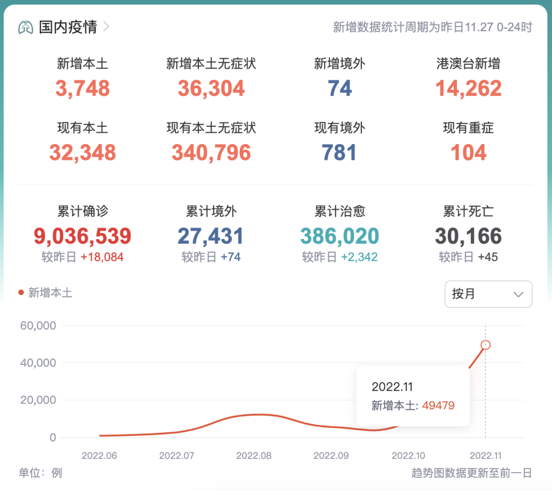Select the 新增本土 value 3,748
552x491 pixels.
[x=82, y=88]
